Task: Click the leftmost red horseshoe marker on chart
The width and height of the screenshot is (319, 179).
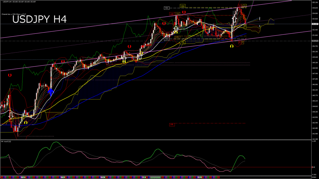Action: [x=10, y=75]
